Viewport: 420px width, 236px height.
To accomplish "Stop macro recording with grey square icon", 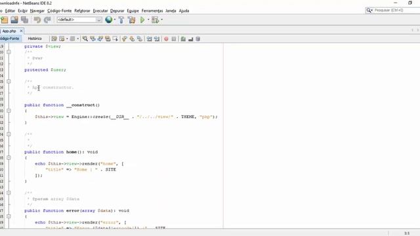I will coord(174,39).
